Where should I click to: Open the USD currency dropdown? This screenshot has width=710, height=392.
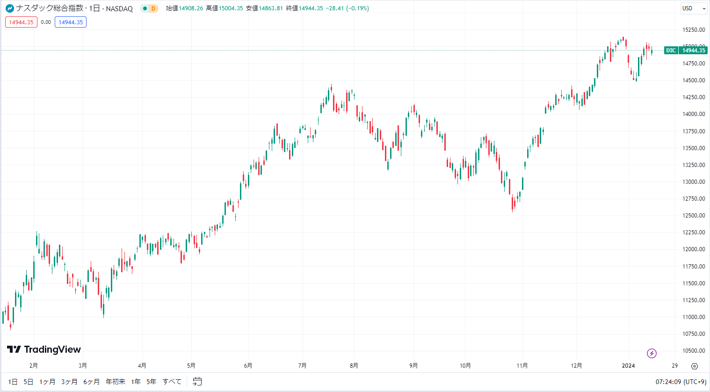(694, 8)
